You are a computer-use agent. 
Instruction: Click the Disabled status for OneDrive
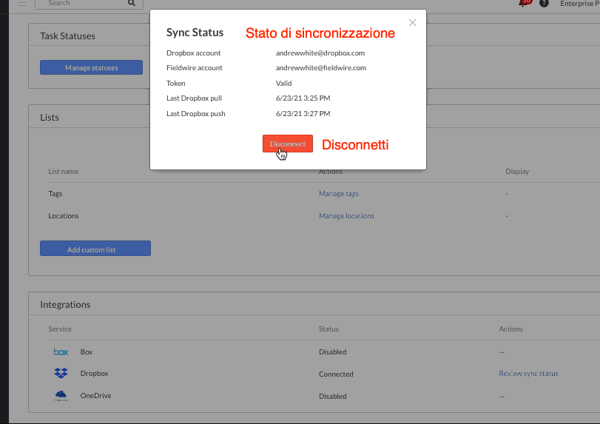332,396
